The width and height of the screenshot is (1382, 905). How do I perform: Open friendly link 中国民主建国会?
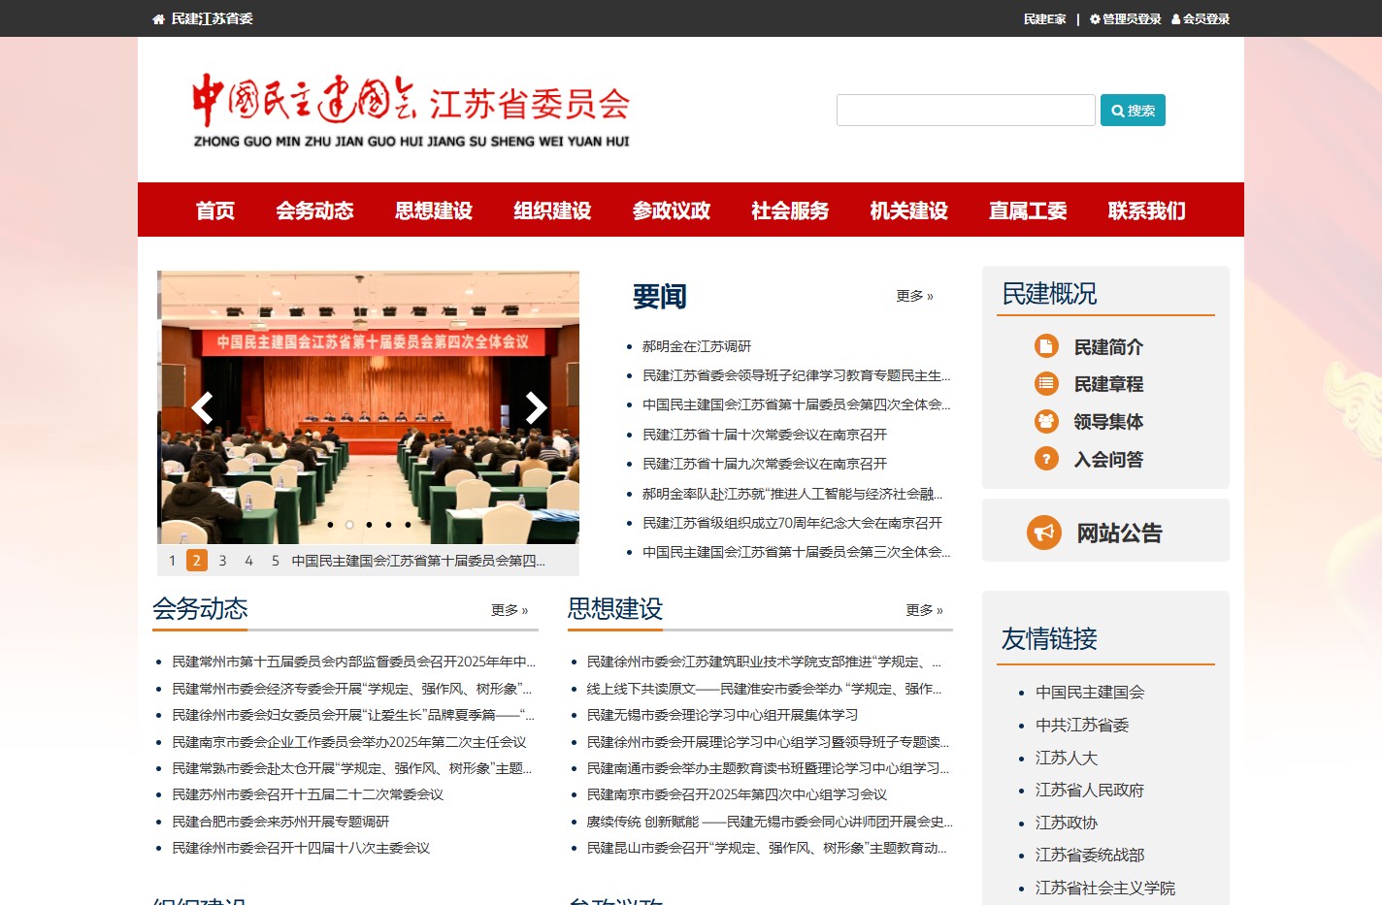[1090, 693]
